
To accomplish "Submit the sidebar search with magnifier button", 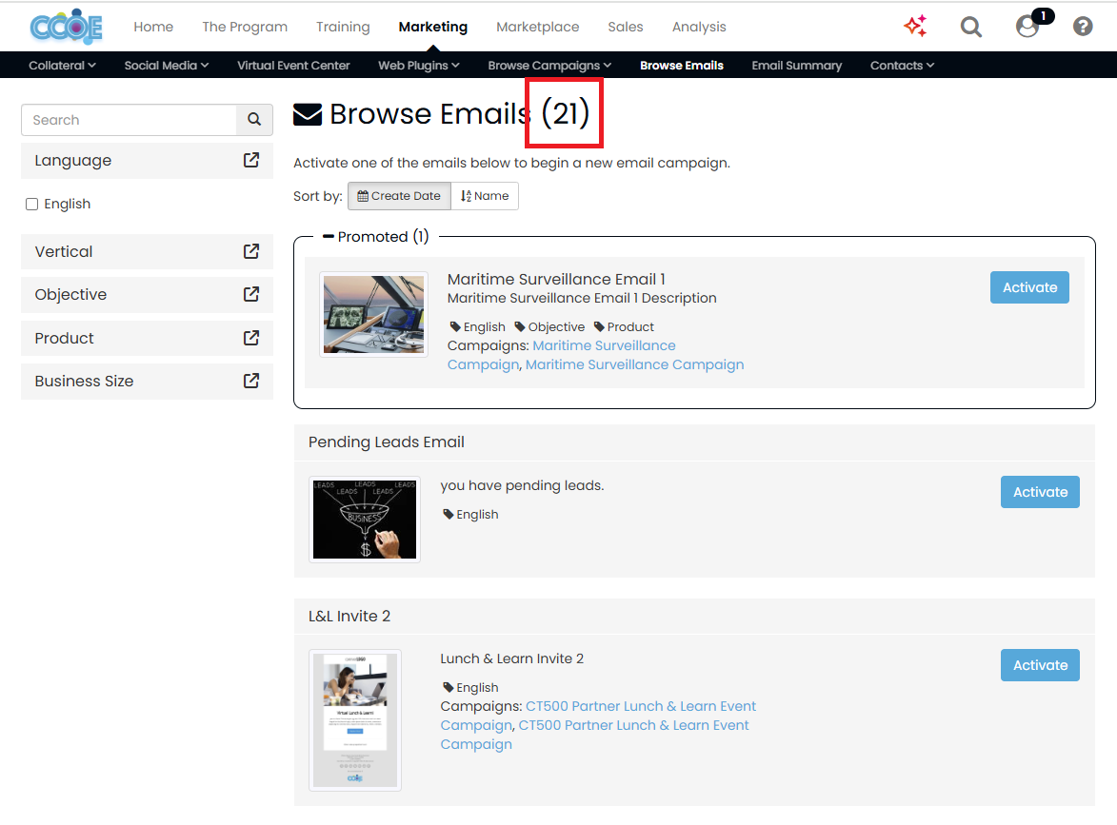I will [x=254, y=120].
